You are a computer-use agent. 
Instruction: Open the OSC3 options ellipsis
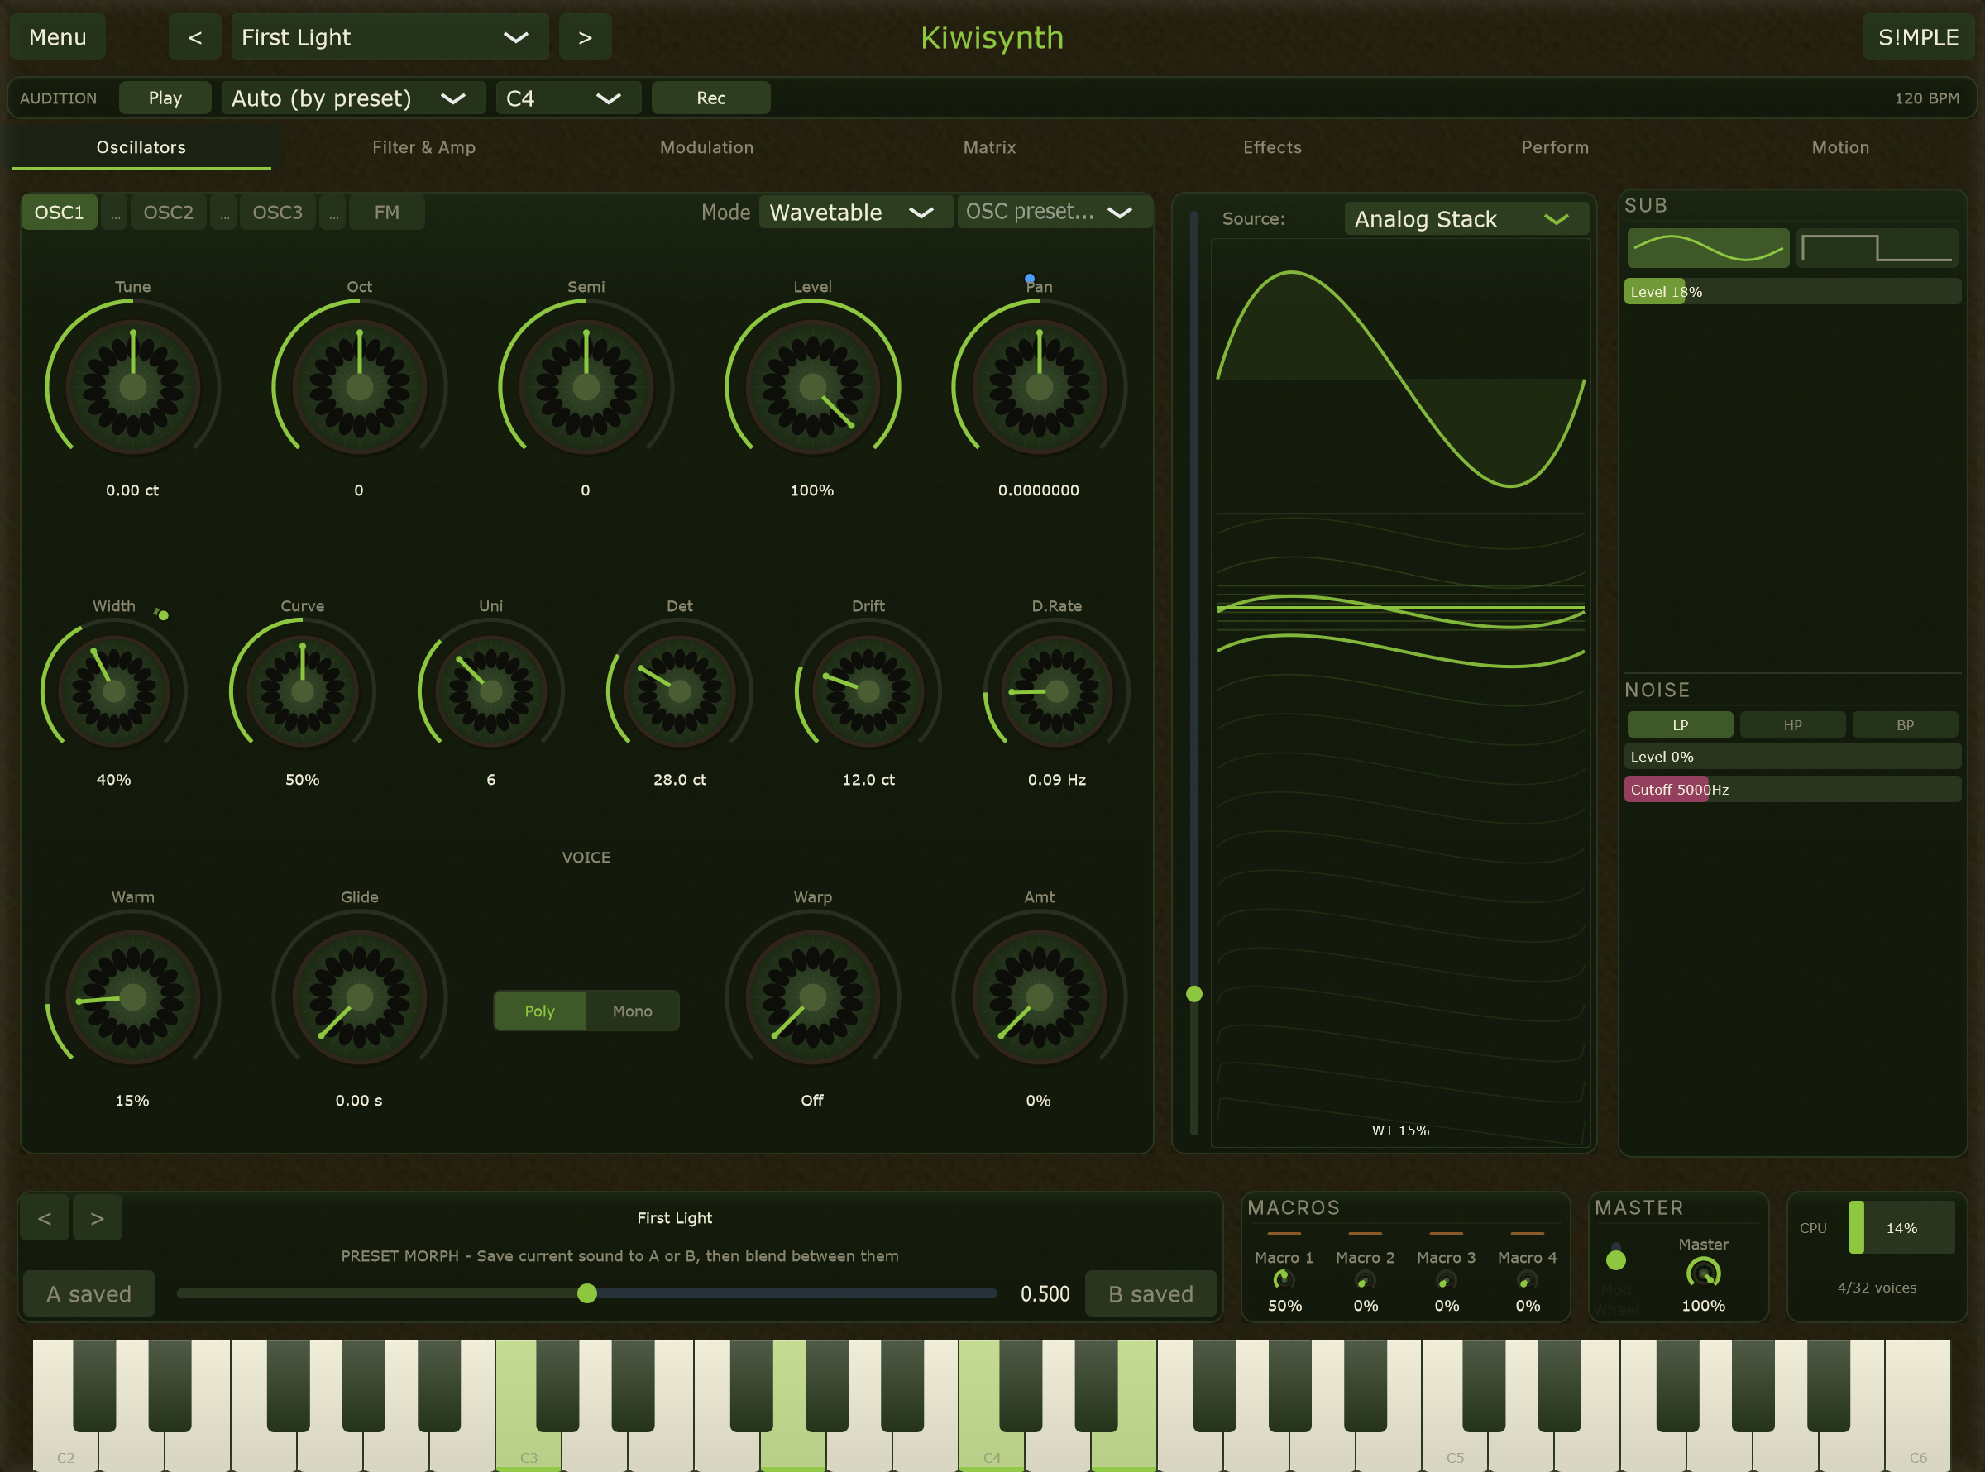coord(332,212)
